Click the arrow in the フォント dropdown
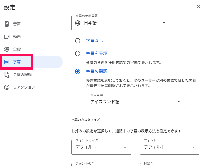This screenshot has height=166, width=205. [193, 147]
